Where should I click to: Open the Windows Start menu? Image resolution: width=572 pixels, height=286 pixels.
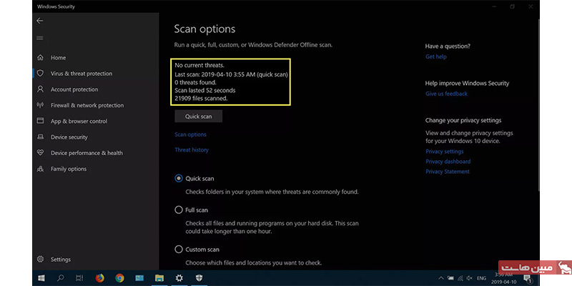coord(41,278)
